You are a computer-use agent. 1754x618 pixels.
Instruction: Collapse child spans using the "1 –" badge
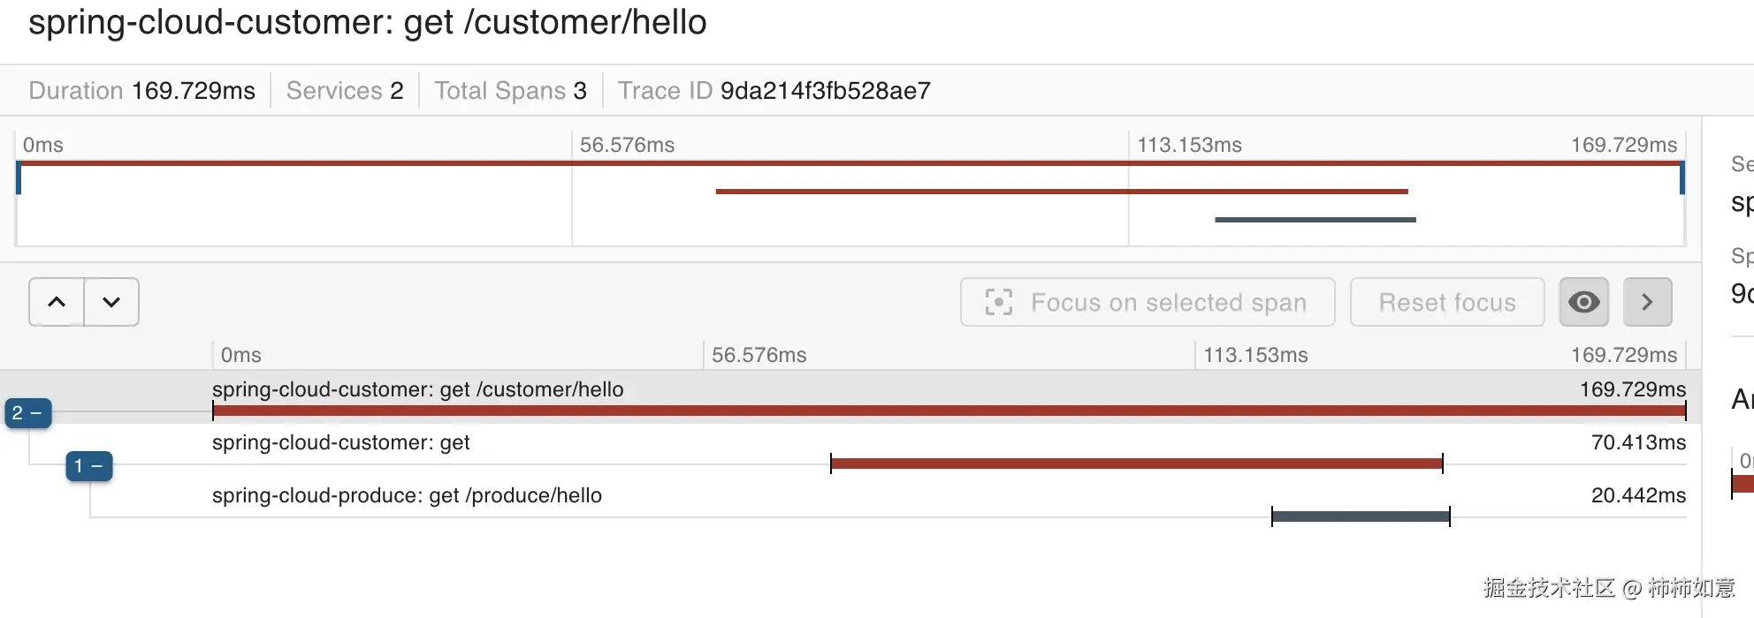pos(89,465)
